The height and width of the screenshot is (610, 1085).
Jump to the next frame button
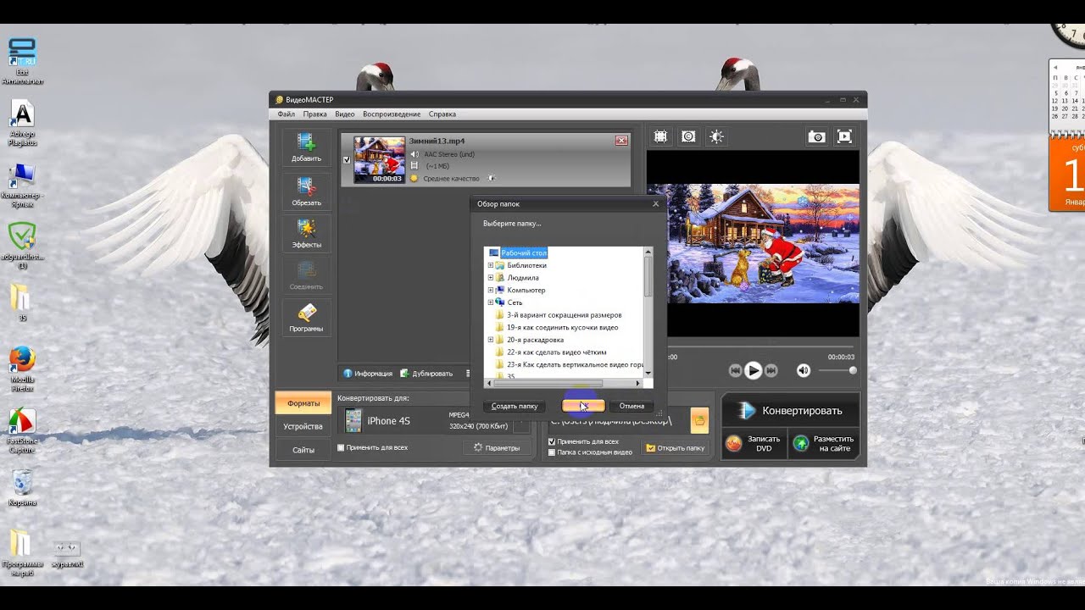point(771,370)
